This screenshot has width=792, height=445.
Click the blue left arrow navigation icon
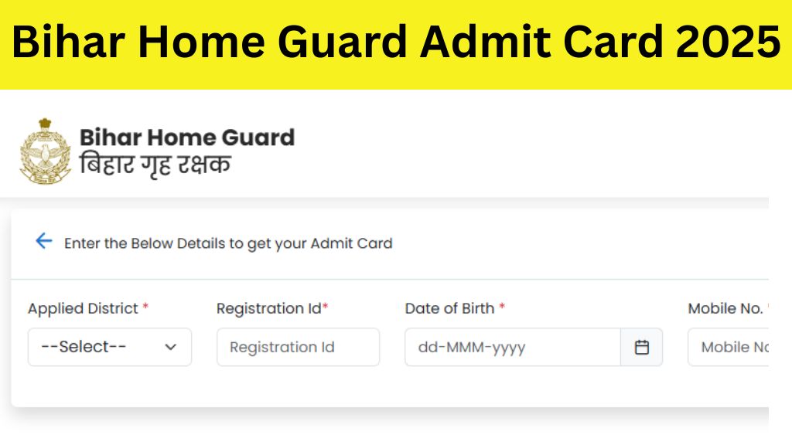44,241
